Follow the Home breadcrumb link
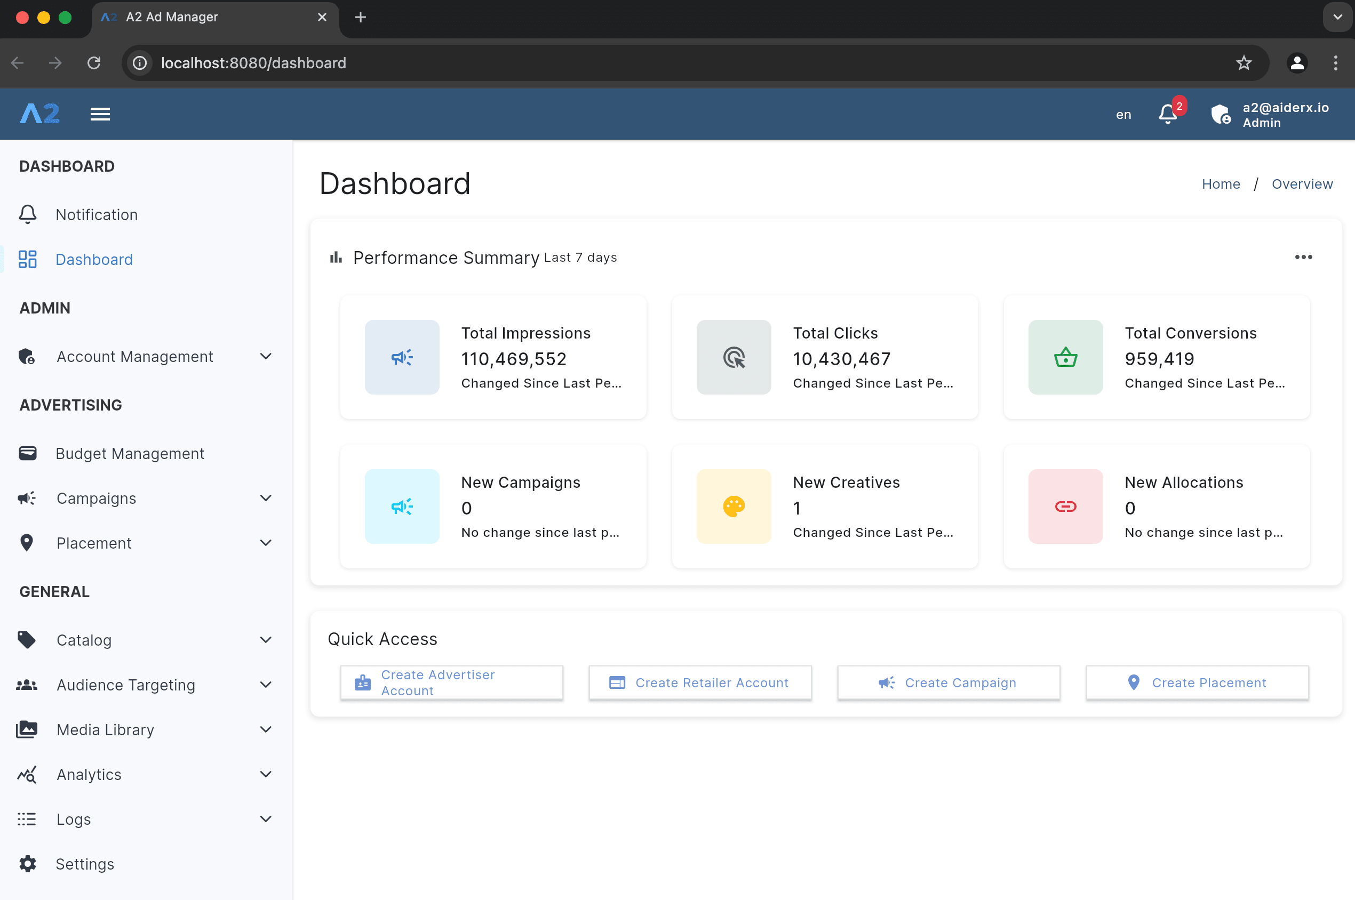The height and width of the screenshot is (900, 1355). (x=1221, y=183)
